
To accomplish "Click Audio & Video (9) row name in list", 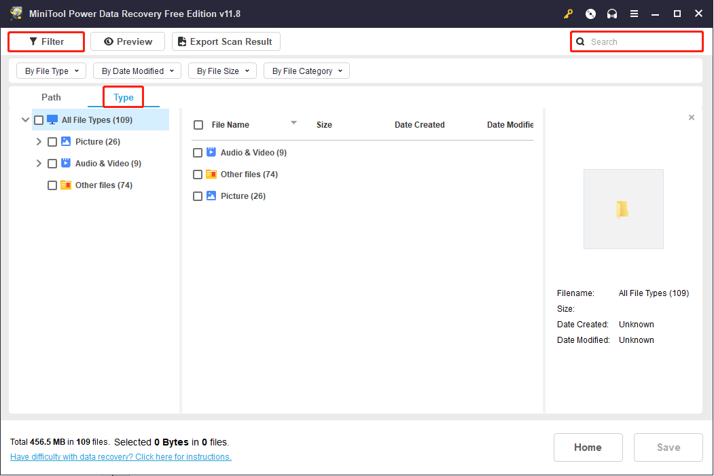I will [253, 153].
